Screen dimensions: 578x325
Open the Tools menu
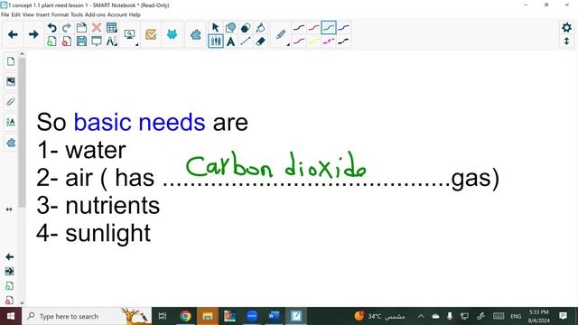76,14
